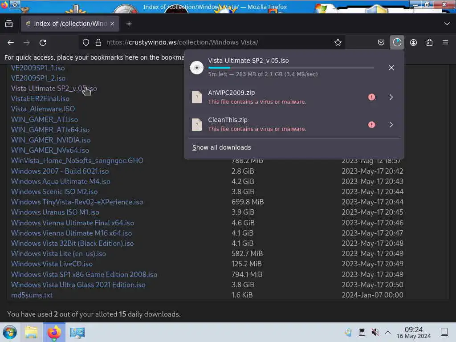
Task: Open the Vista_Alienware.ISO link
Action: [43, 109]
